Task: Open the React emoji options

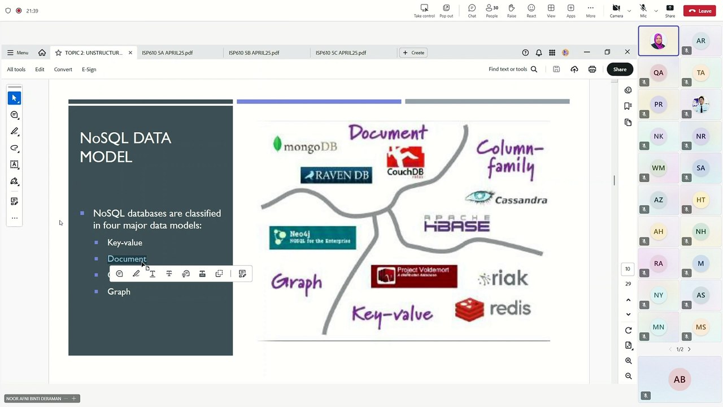Action: [x=531, y=10]
